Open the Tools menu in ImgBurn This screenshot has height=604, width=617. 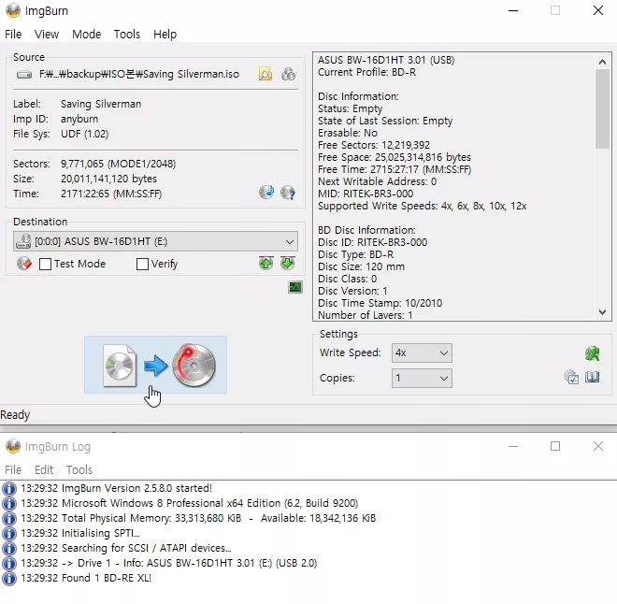[127, 35]
